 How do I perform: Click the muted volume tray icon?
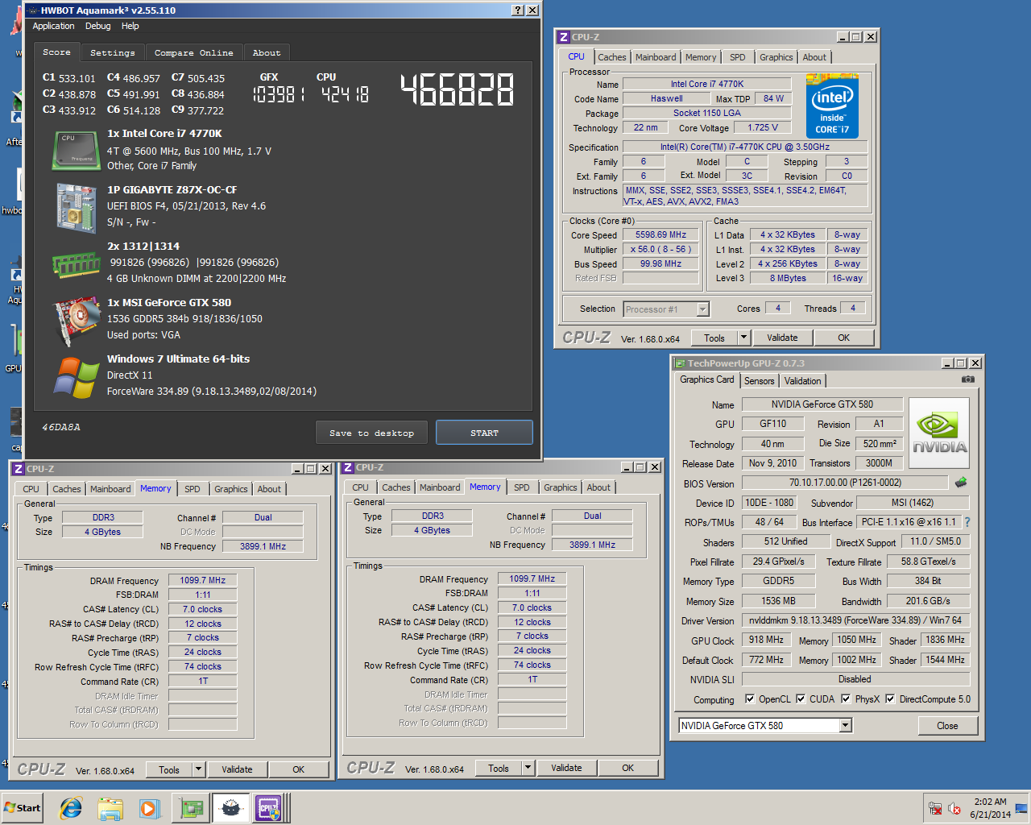(x=954, y=808)
